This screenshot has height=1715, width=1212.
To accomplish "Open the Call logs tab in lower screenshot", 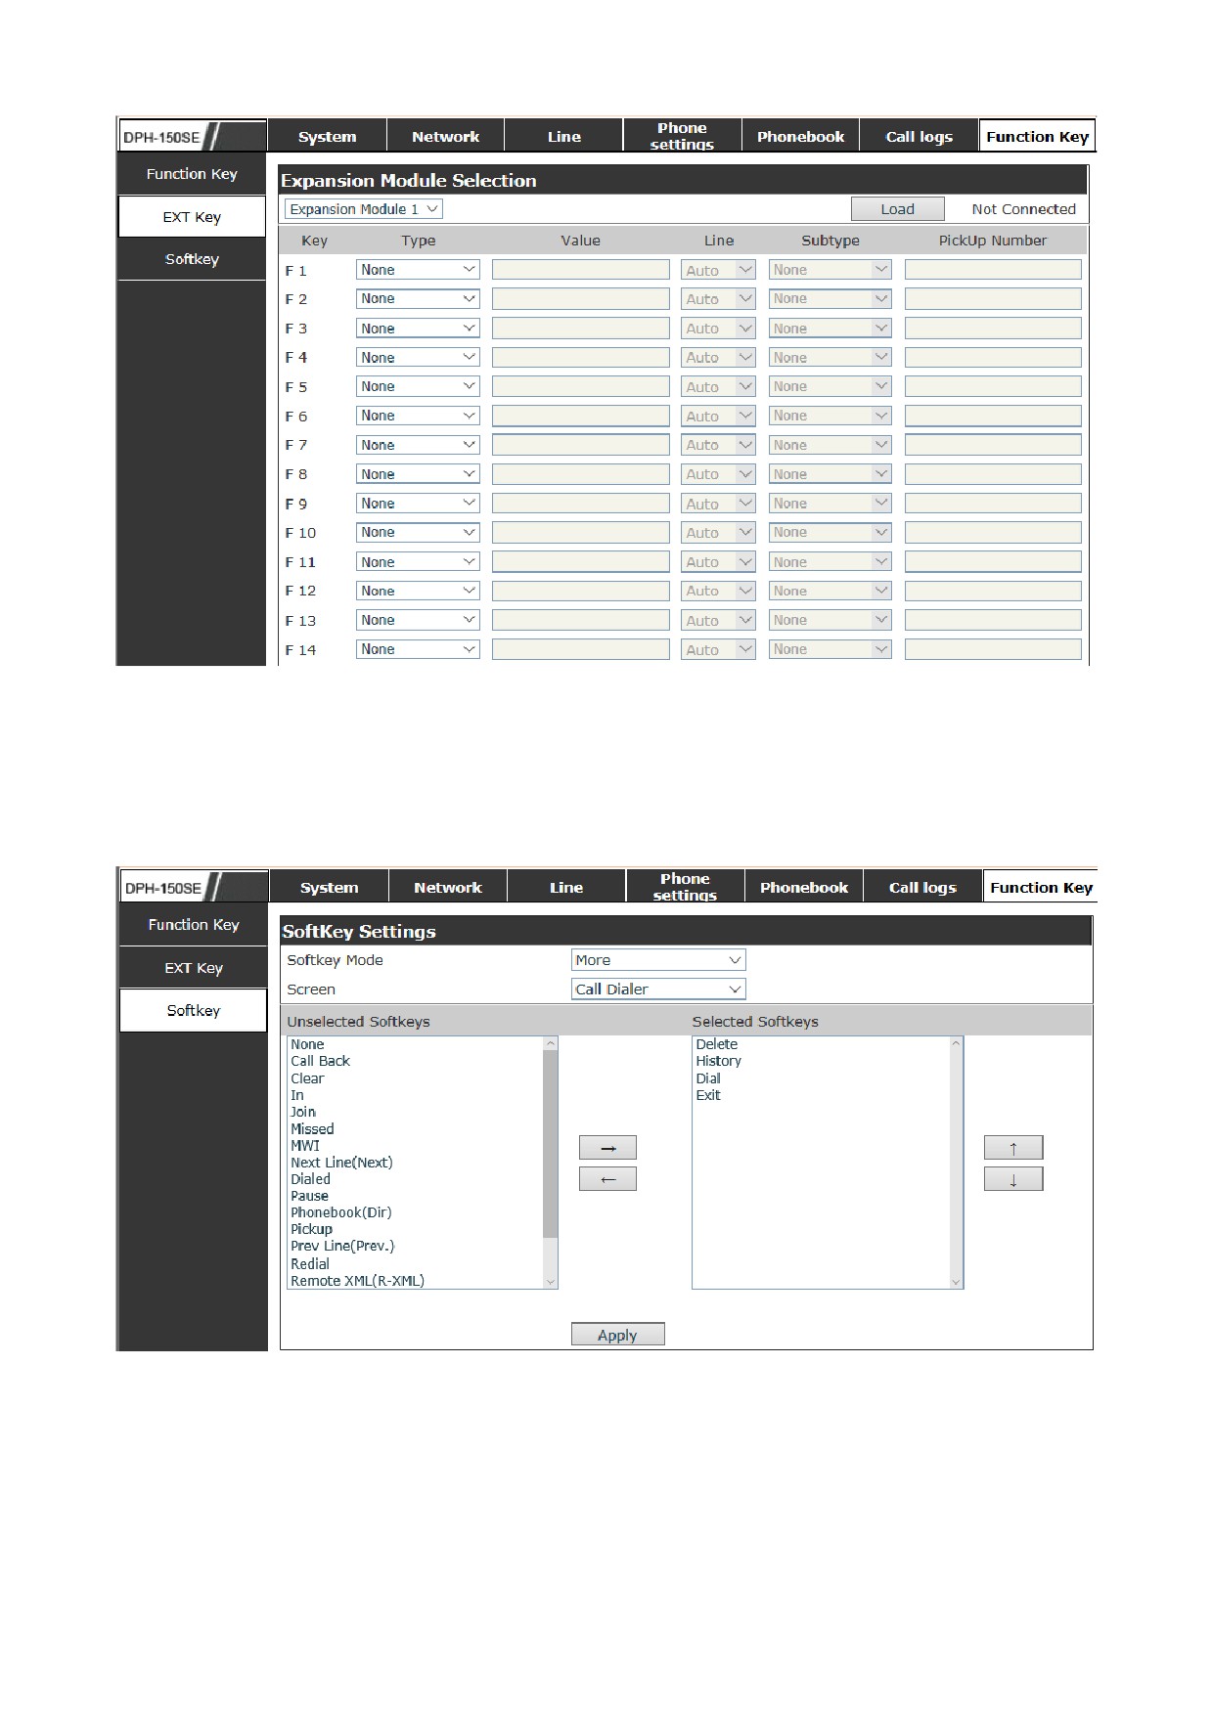I will (x=922, y=887).
